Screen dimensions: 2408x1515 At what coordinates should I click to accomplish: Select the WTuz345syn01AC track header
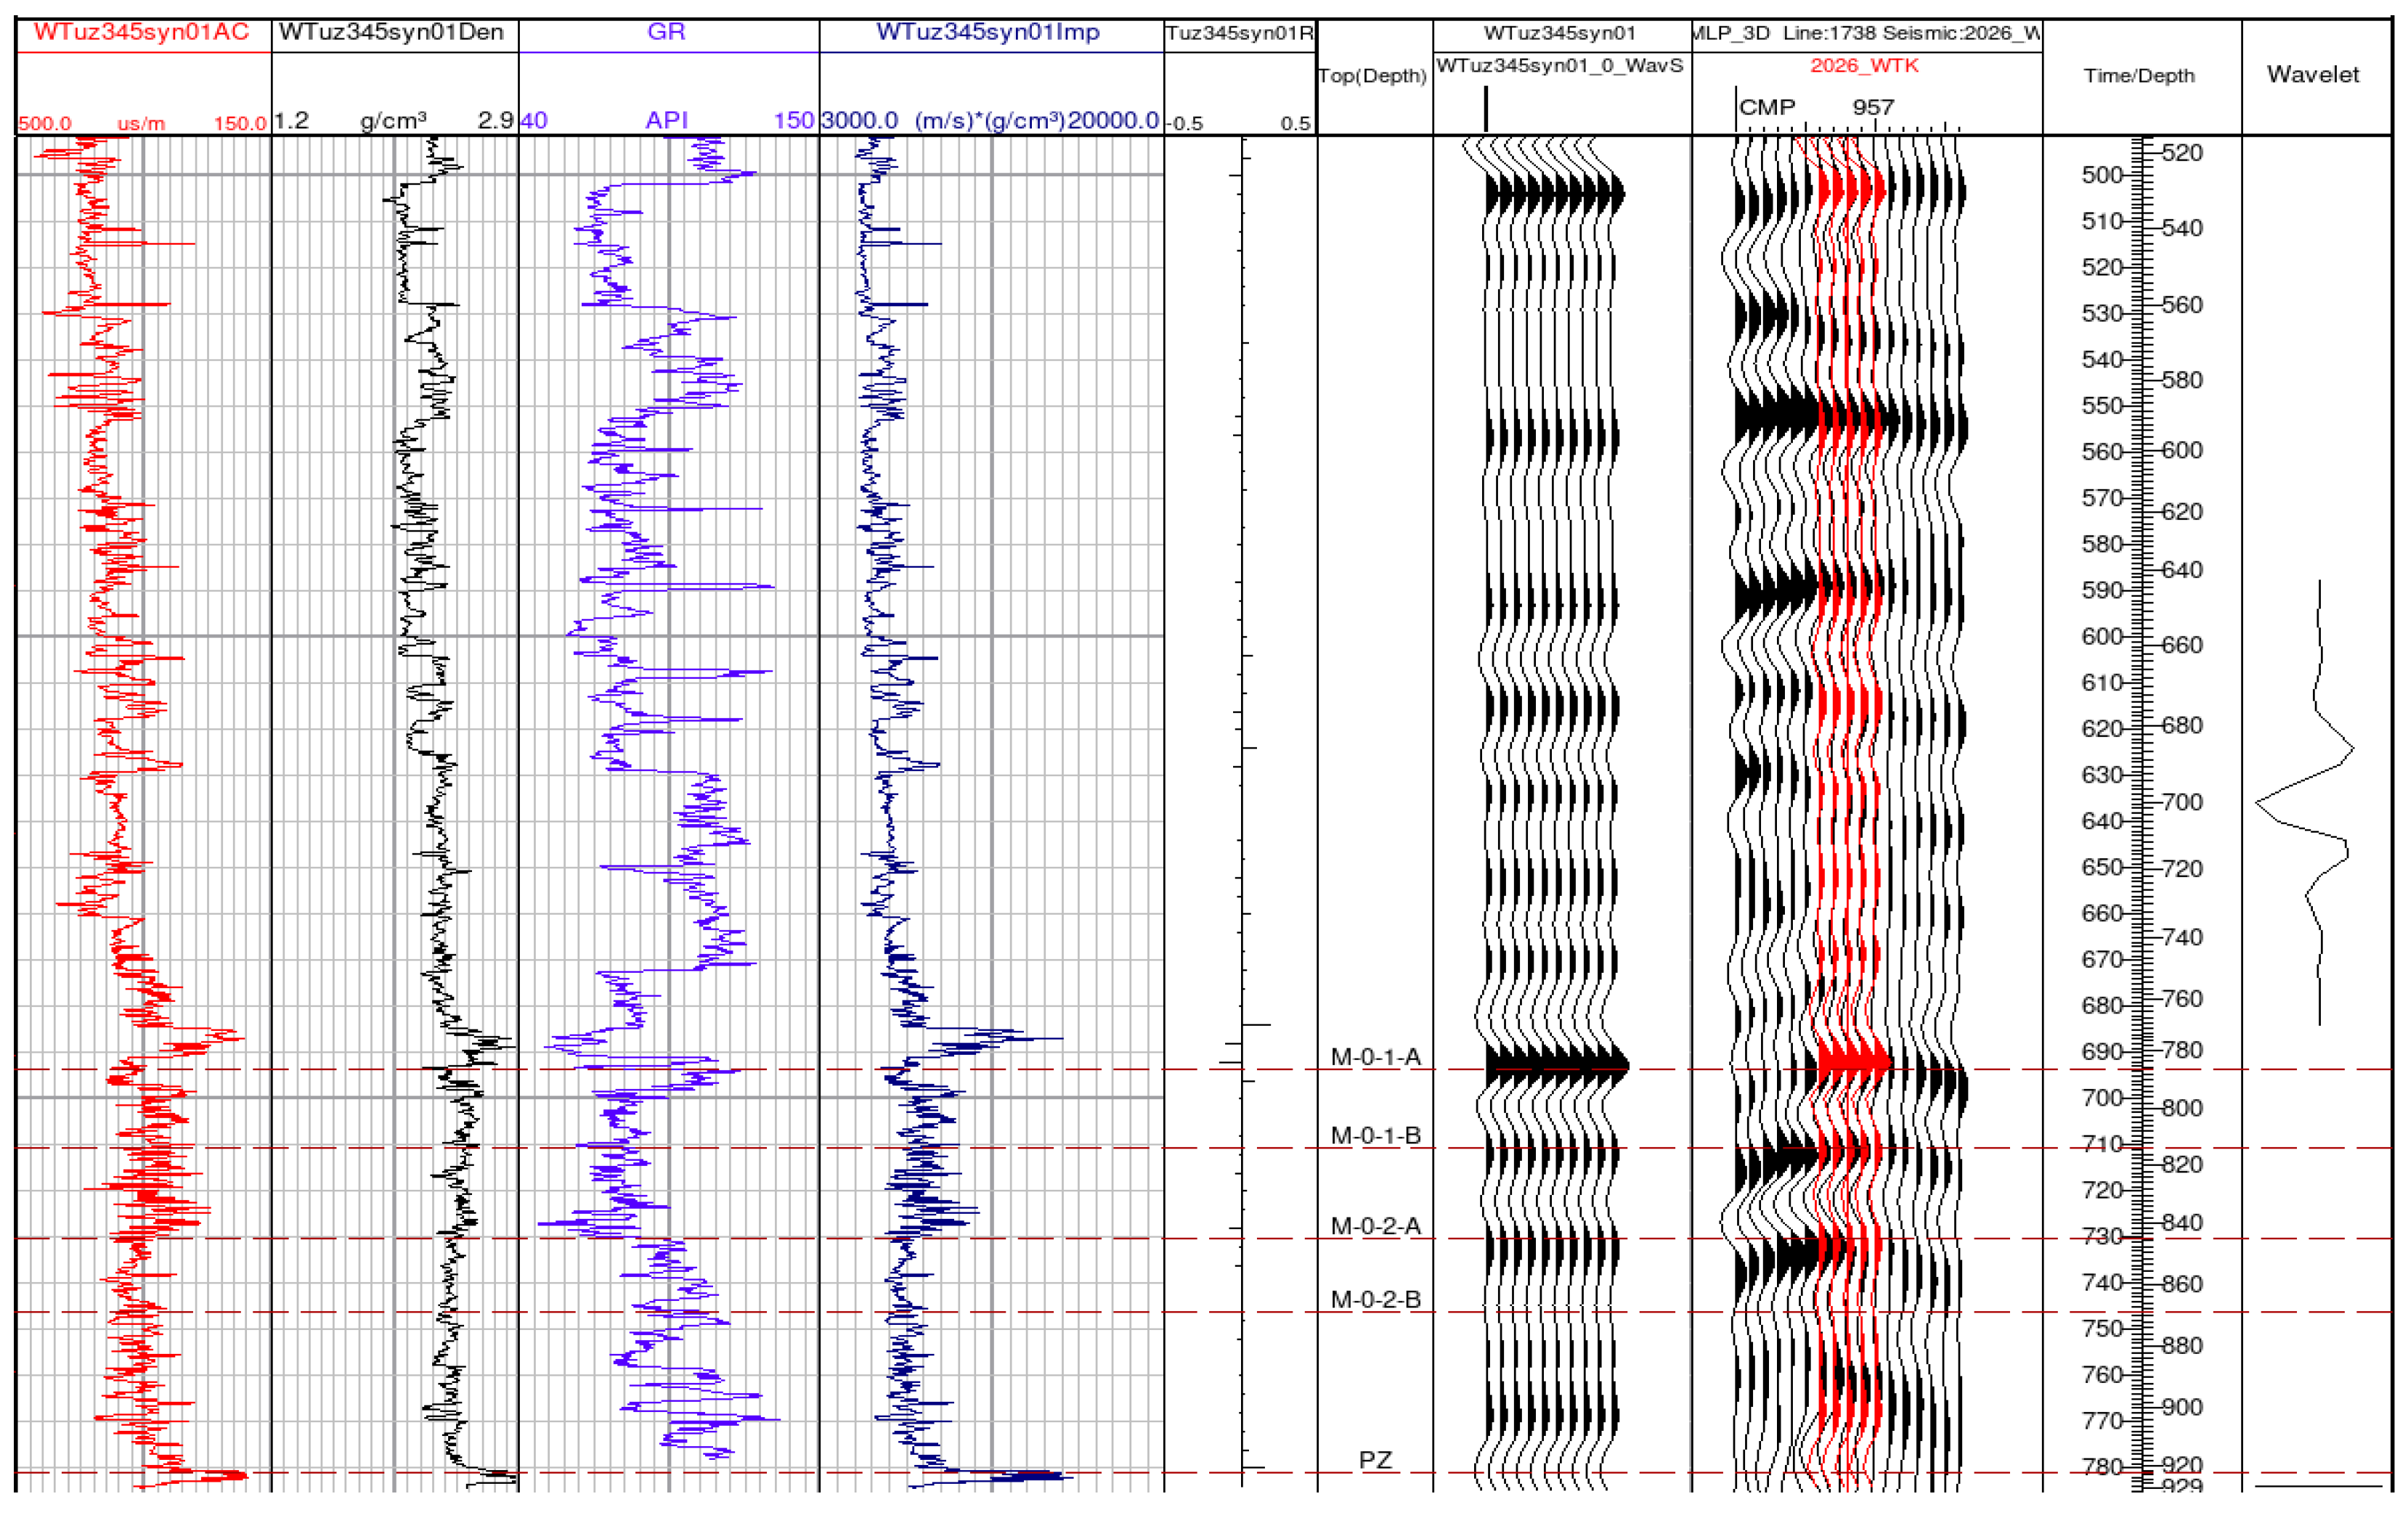(141, 32)
